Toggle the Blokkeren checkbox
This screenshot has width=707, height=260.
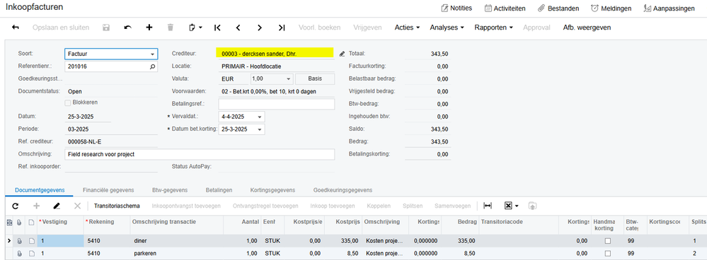[68, 102]
